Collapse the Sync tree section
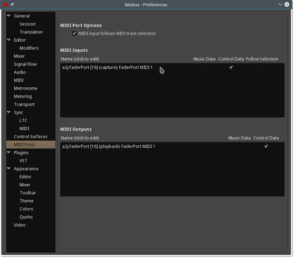This screenshot has height=258, width=294. pyautogui.click(x=9, y=112)
